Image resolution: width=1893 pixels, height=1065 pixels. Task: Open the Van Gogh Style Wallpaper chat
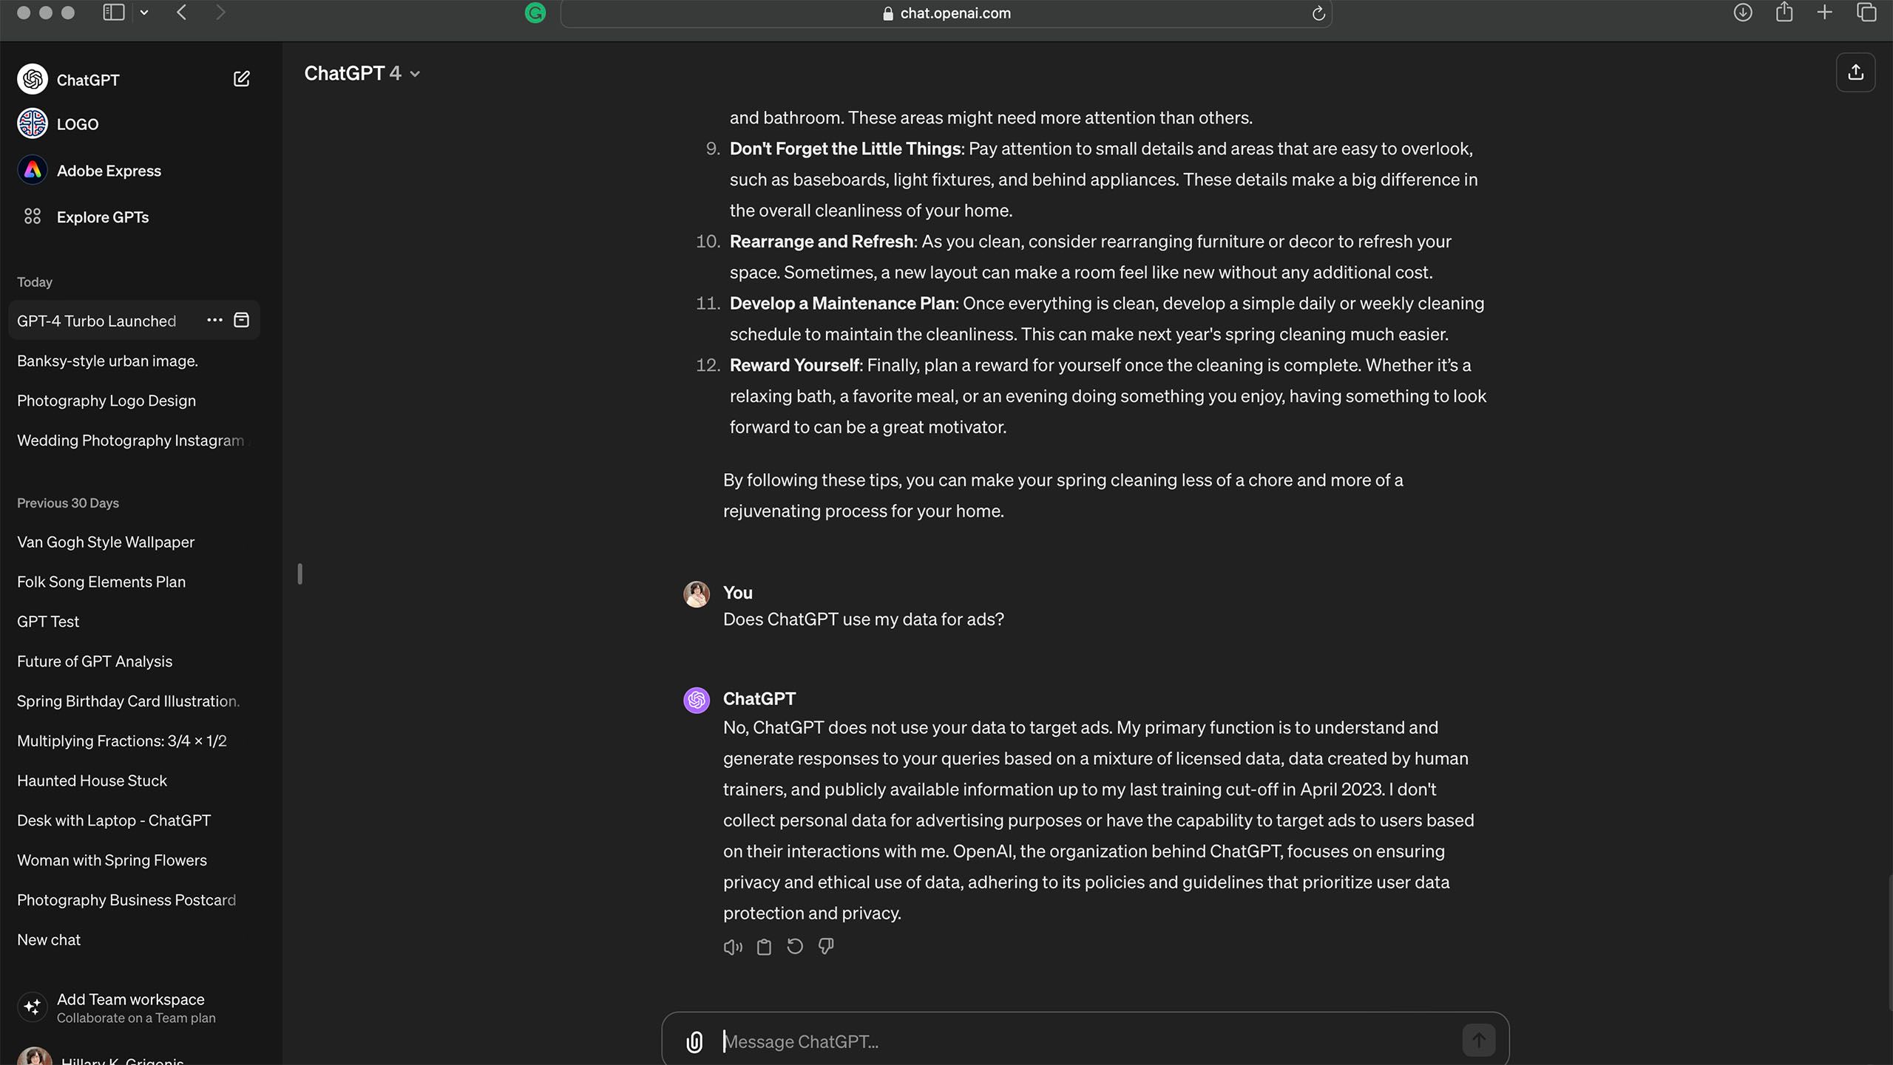coord(106,542)
